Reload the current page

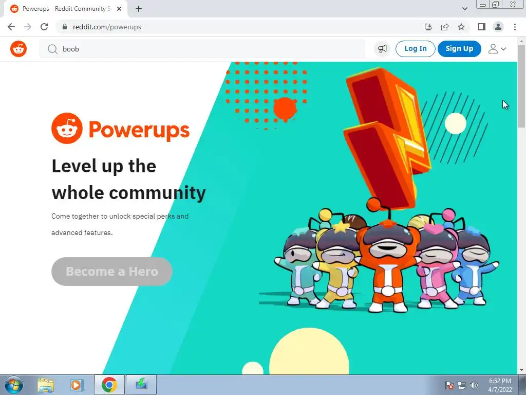[x=44, y=27]
